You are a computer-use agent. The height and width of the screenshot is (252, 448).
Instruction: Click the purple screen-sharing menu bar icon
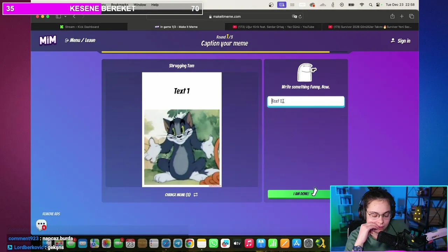281,5
